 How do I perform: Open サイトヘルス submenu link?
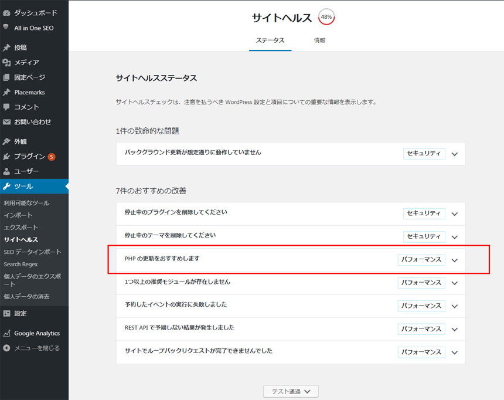tap(21, 240)
